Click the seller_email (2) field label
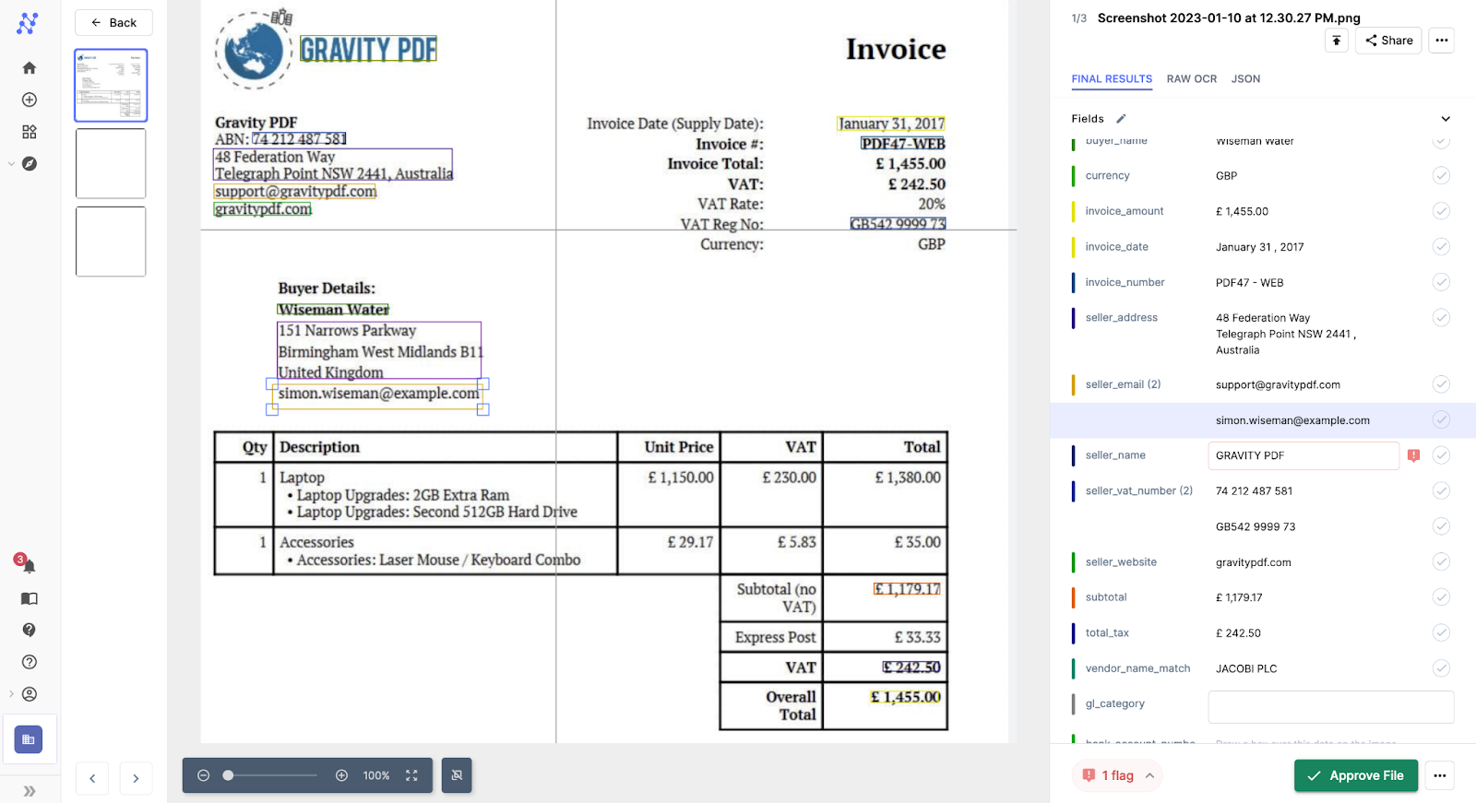 click(1123, 384)
